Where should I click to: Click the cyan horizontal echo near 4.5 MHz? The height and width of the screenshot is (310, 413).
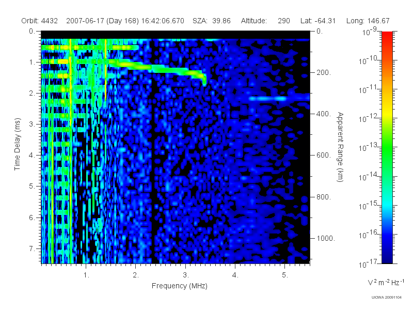[x=267, y=99]
